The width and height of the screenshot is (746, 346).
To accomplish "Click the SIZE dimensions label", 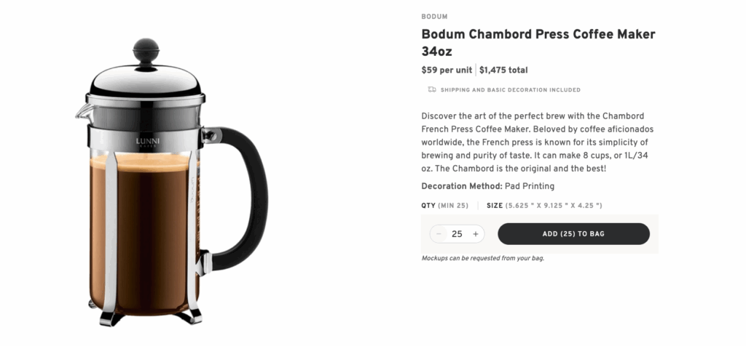I will 544,206.
